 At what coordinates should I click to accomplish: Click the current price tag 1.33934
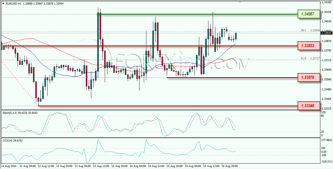326,33
